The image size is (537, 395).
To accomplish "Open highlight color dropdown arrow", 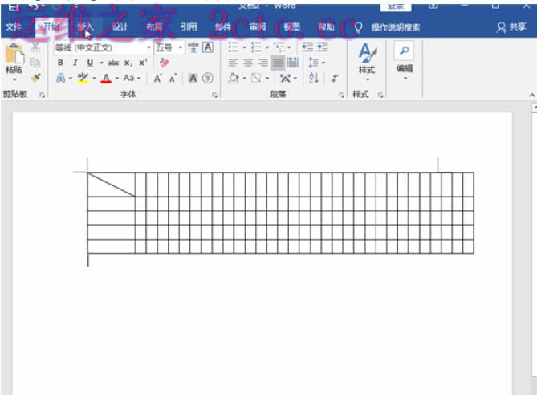I will click(94, 79).
